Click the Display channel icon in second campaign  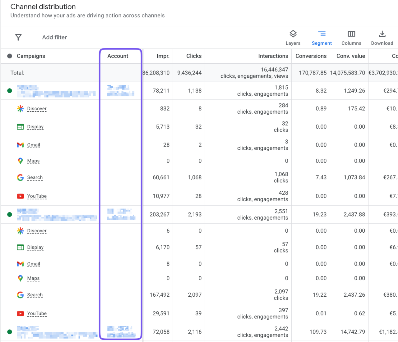tap(20, 247)
